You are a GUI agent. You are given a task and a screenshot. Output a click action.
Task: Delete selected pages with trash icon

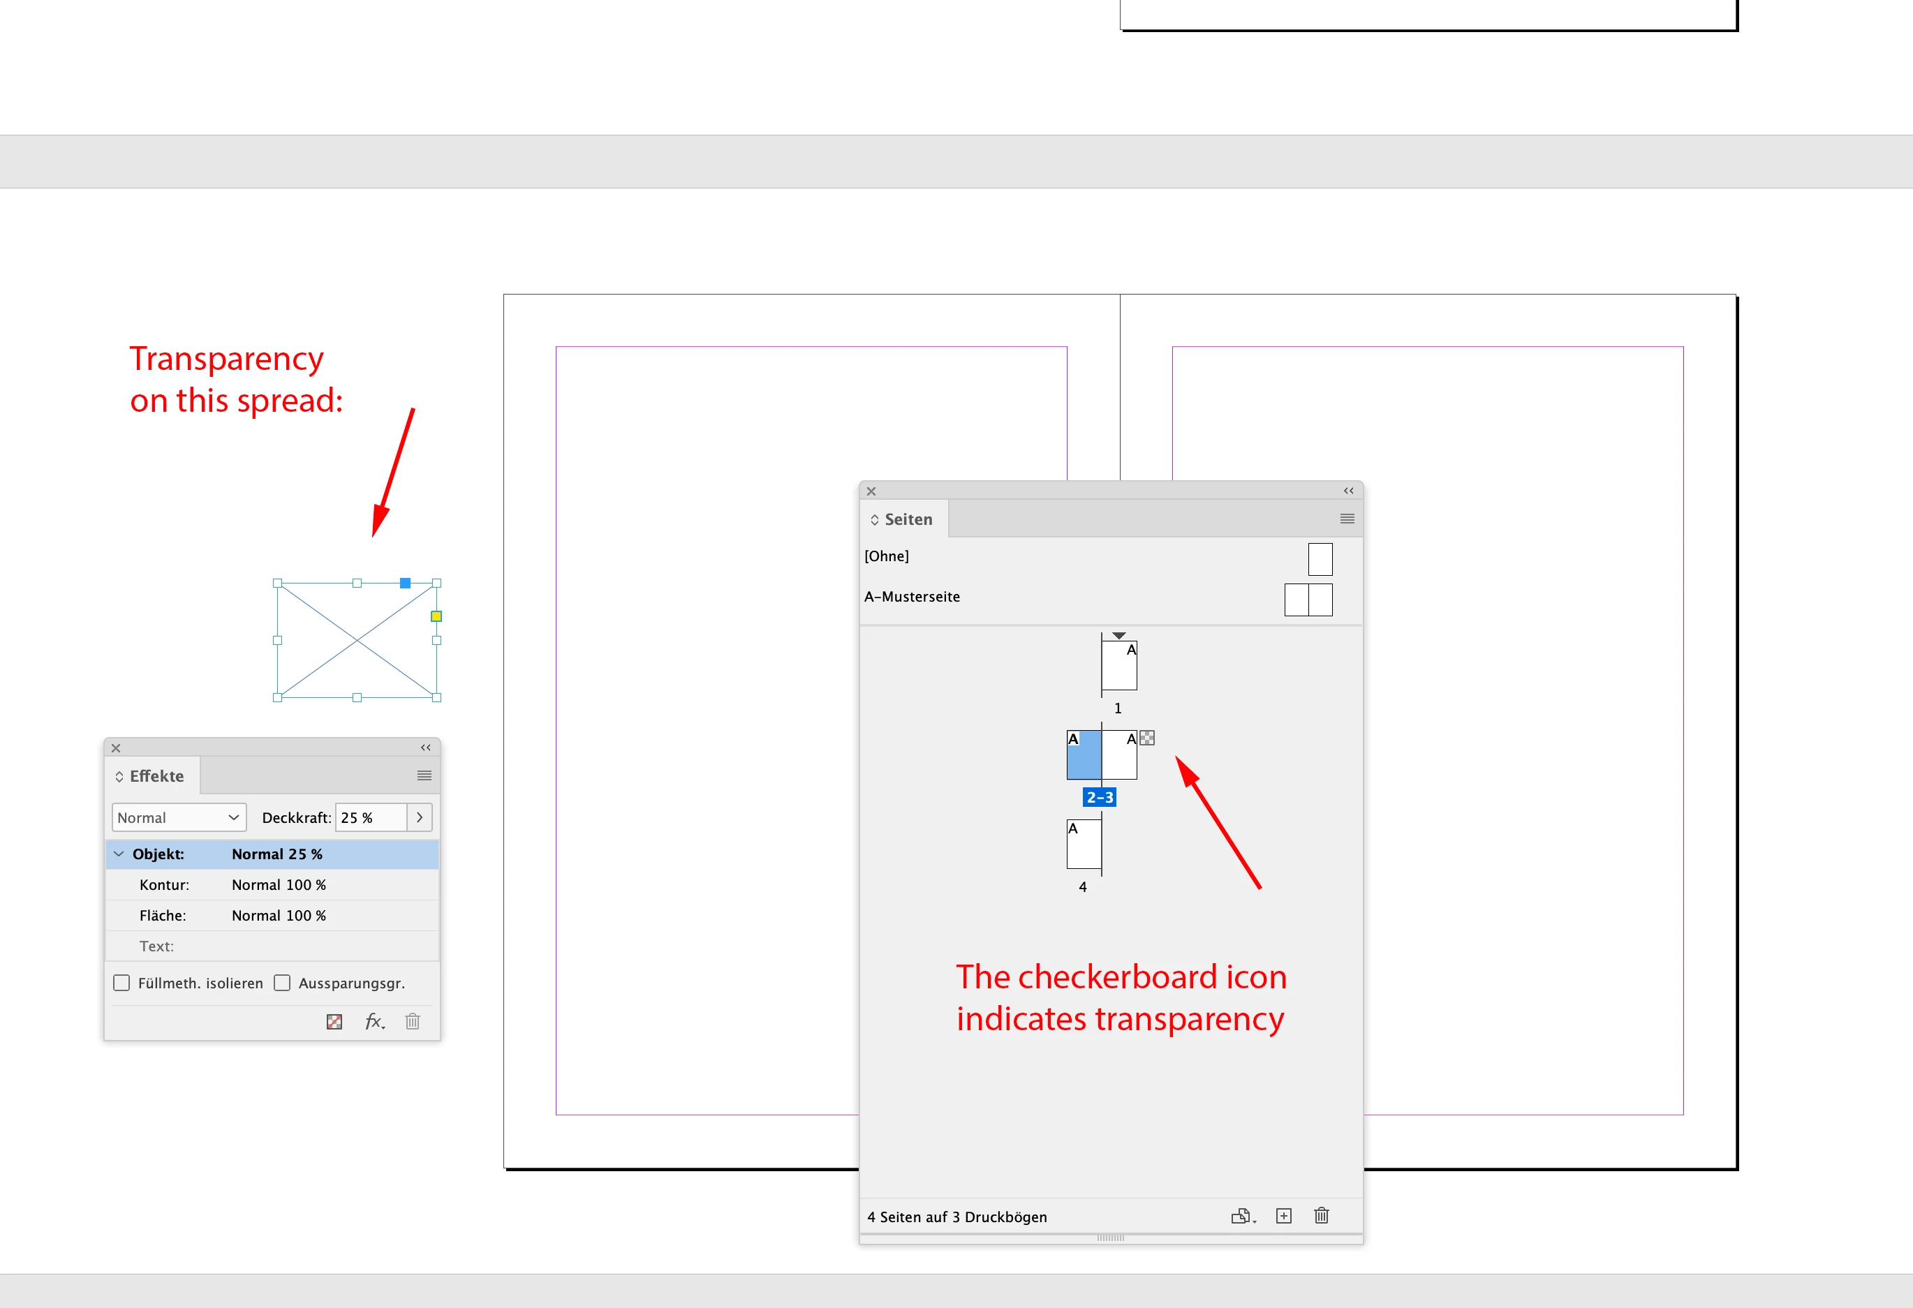1321,1216
